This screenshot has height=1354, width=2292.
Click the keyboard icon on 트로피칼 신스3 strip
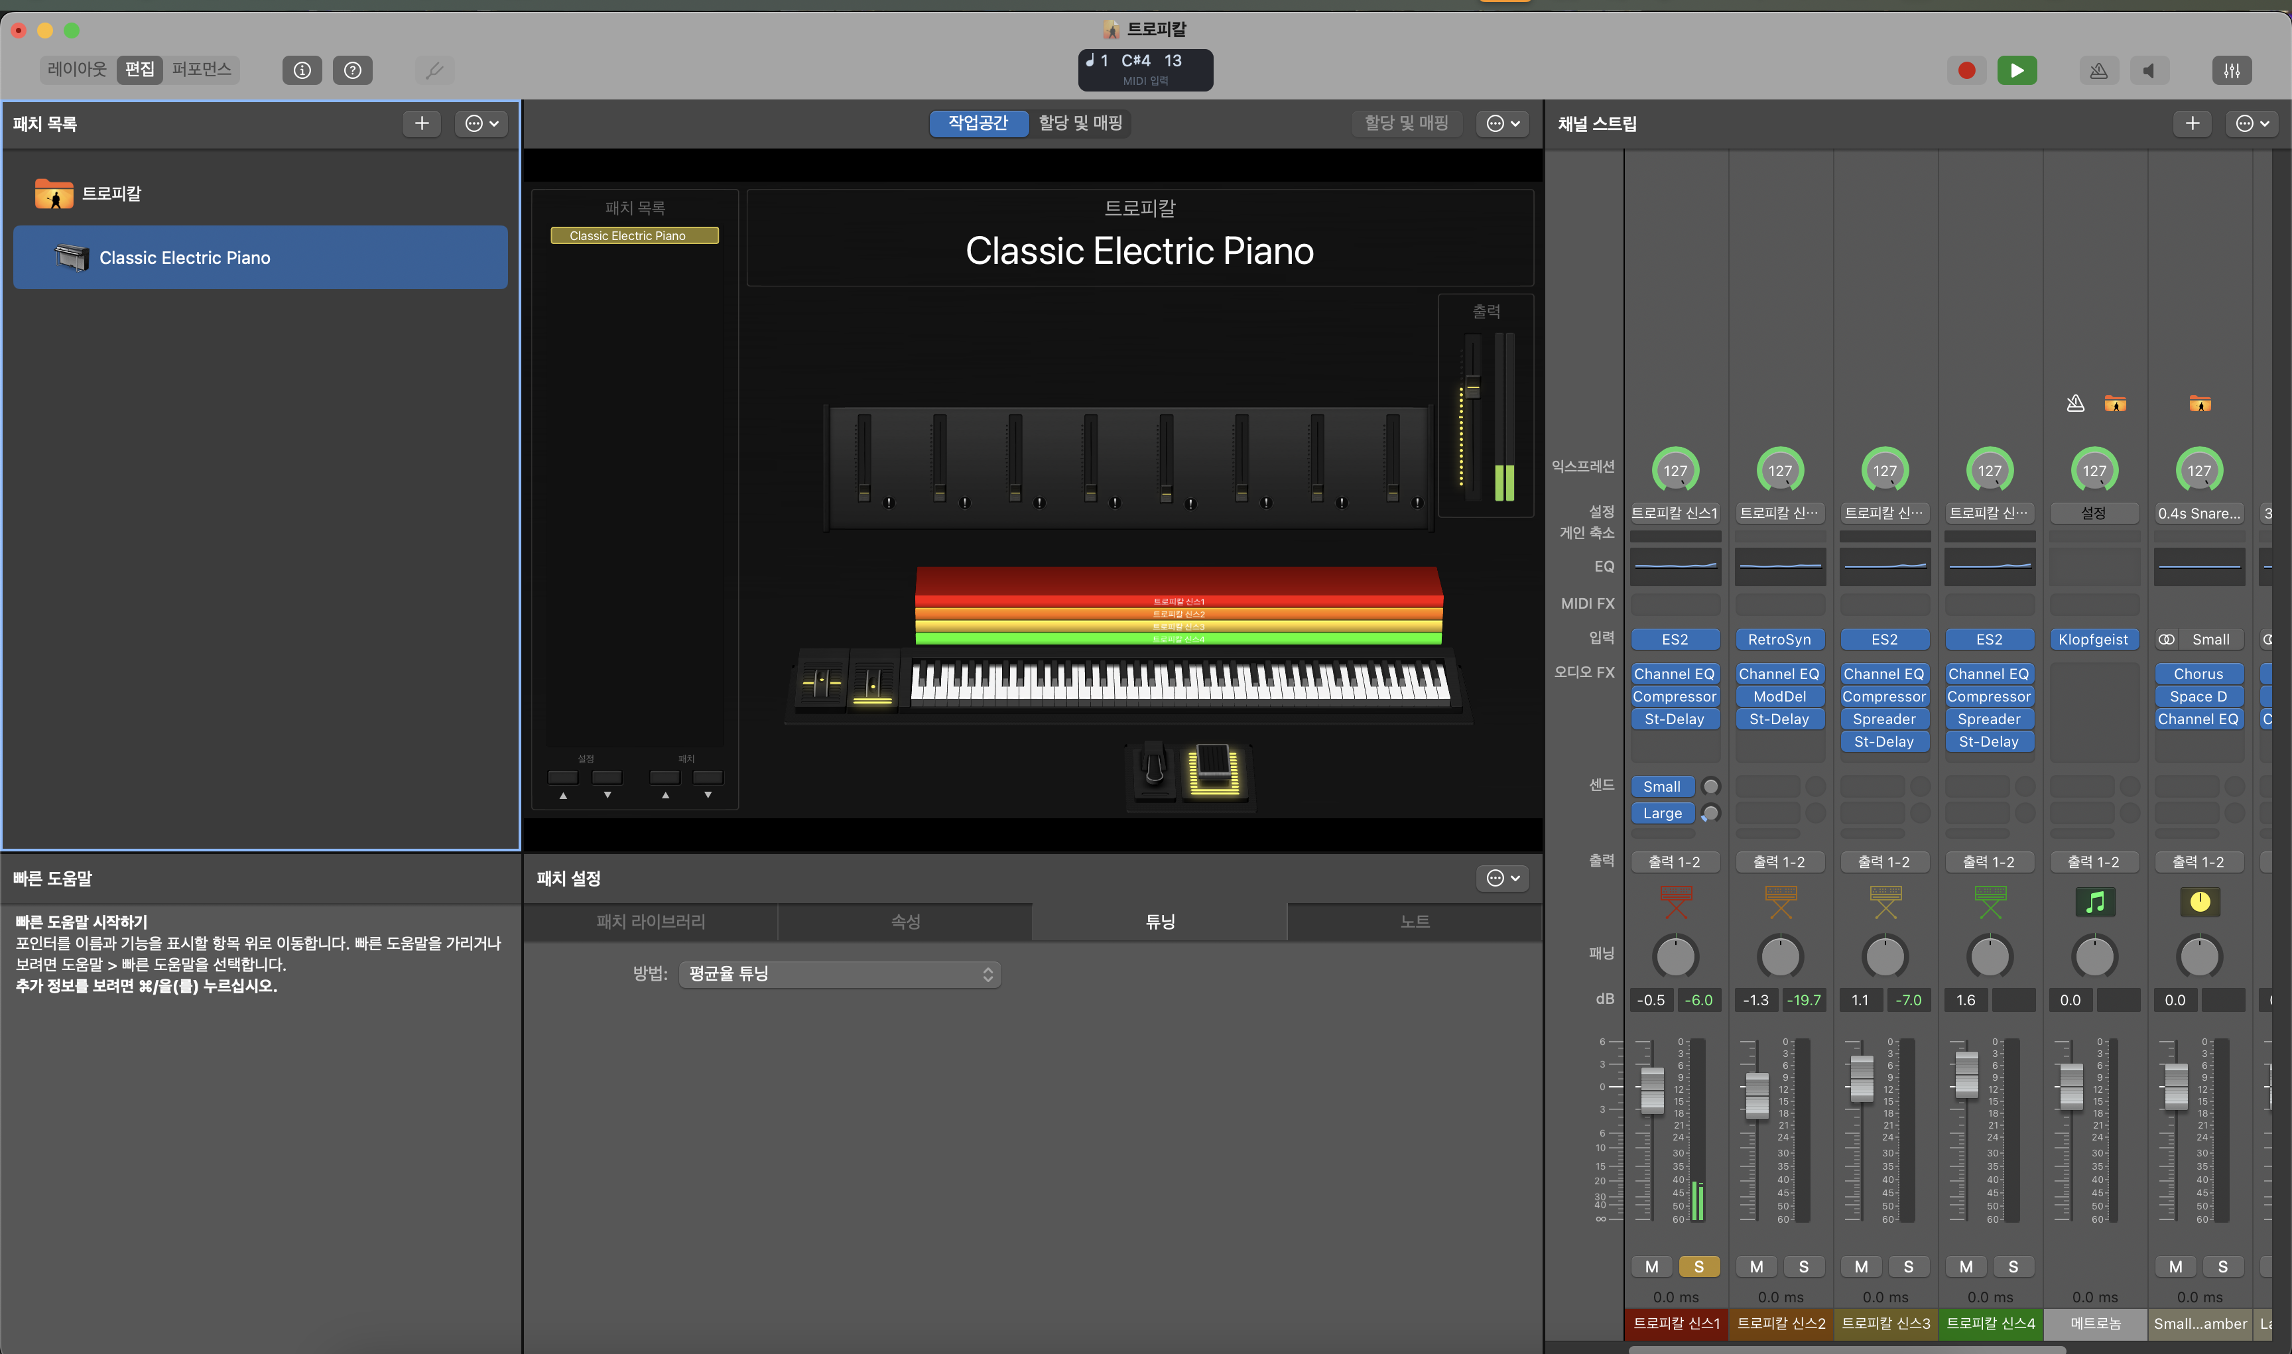[x=1885, y=902]
